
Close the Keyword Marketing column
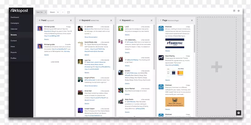point(111,20)
